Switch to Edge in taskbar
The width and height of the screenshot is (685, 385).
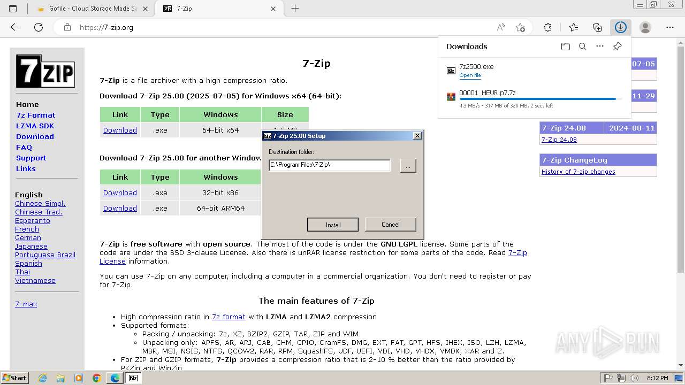(x=115, y=378)
